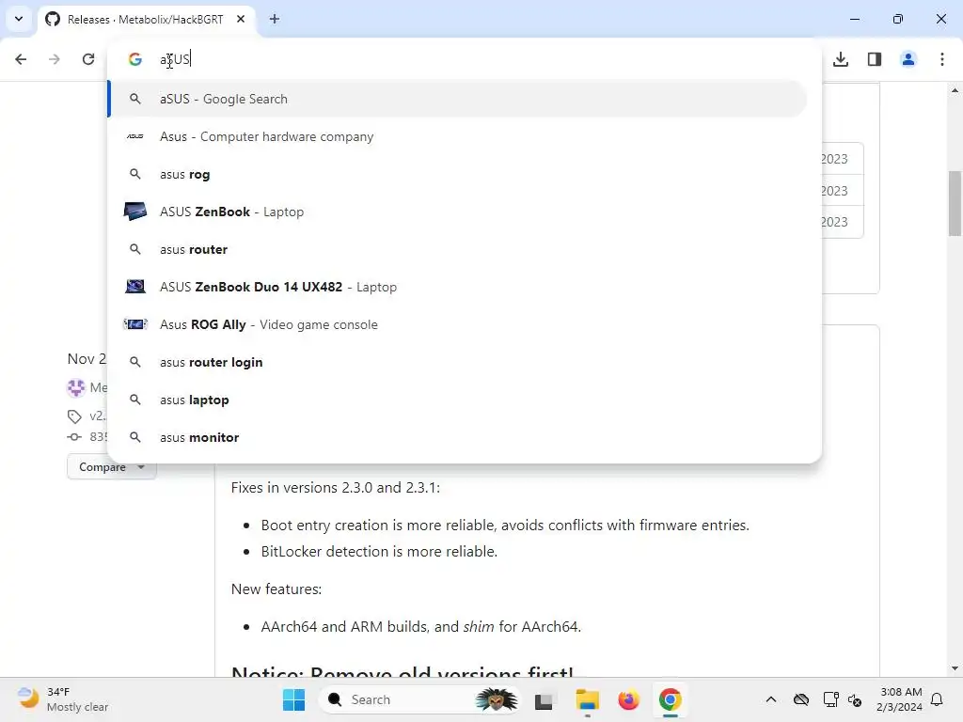Open the Chrome side panel icon

coord(875,59)
